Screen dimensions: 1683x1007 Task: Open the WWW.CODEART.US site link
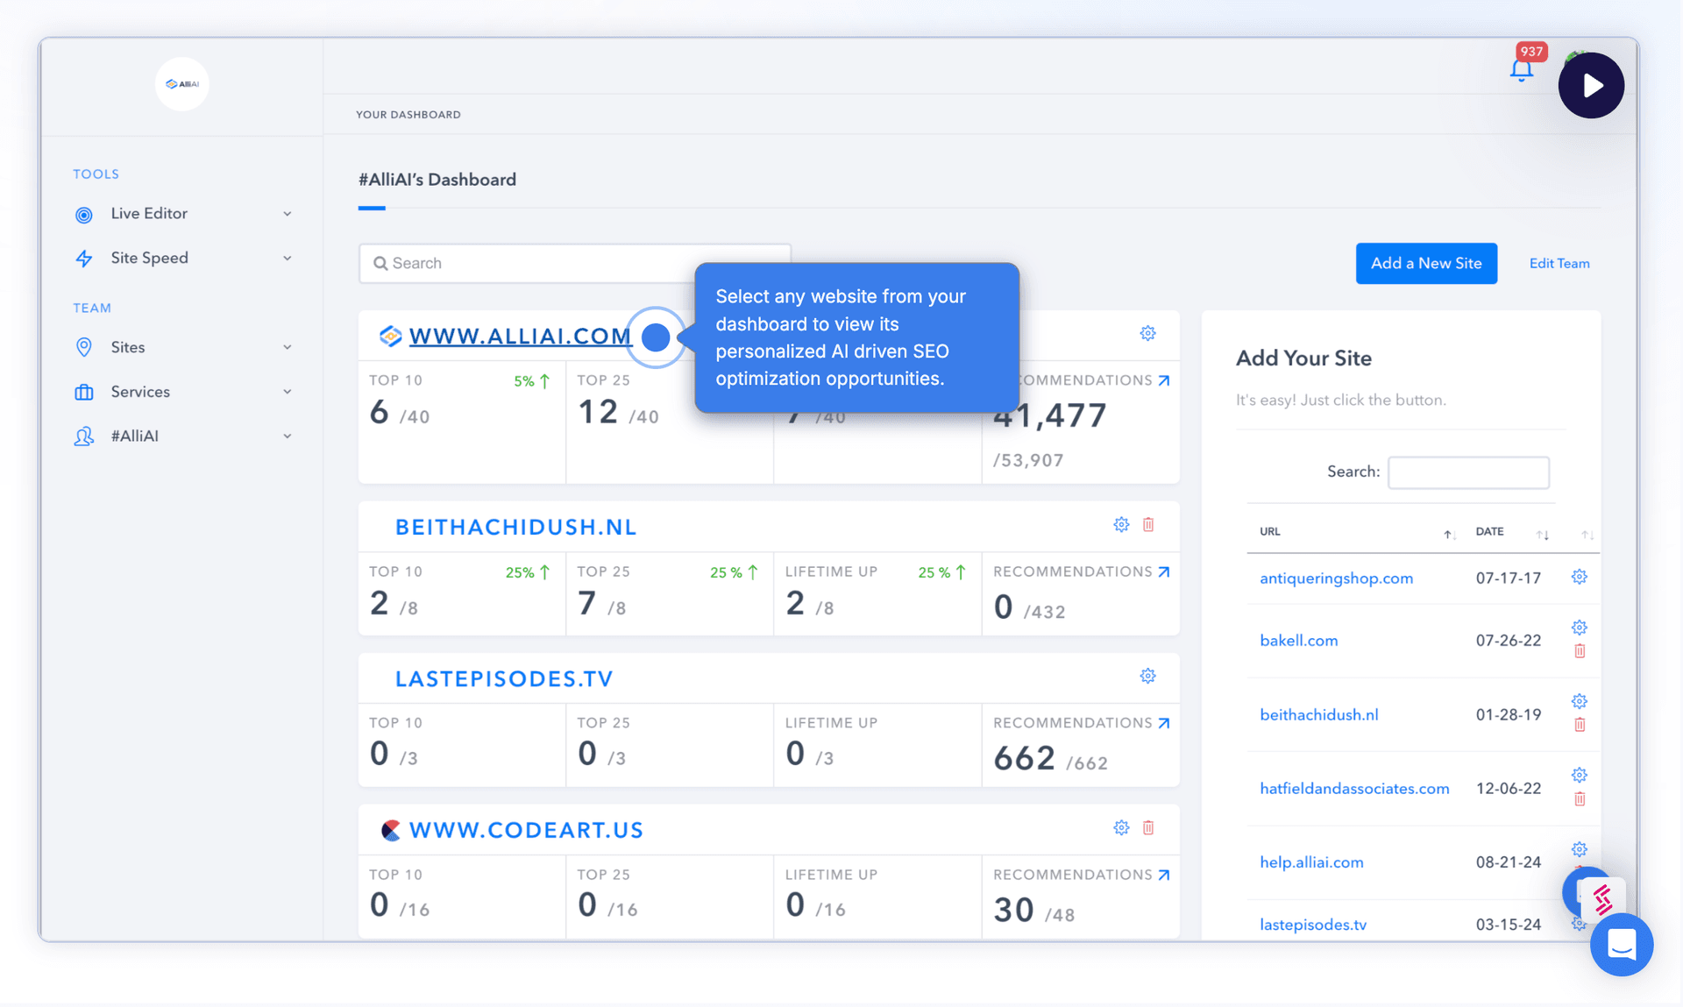[526, 830]
